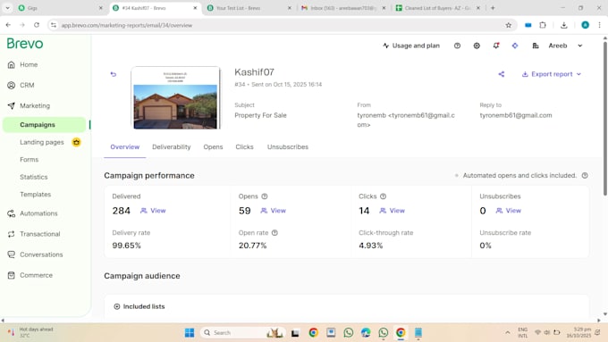Click the info icon next to Clicks
The height and width of the screenshot is (342, 608).
click(383, 196)
